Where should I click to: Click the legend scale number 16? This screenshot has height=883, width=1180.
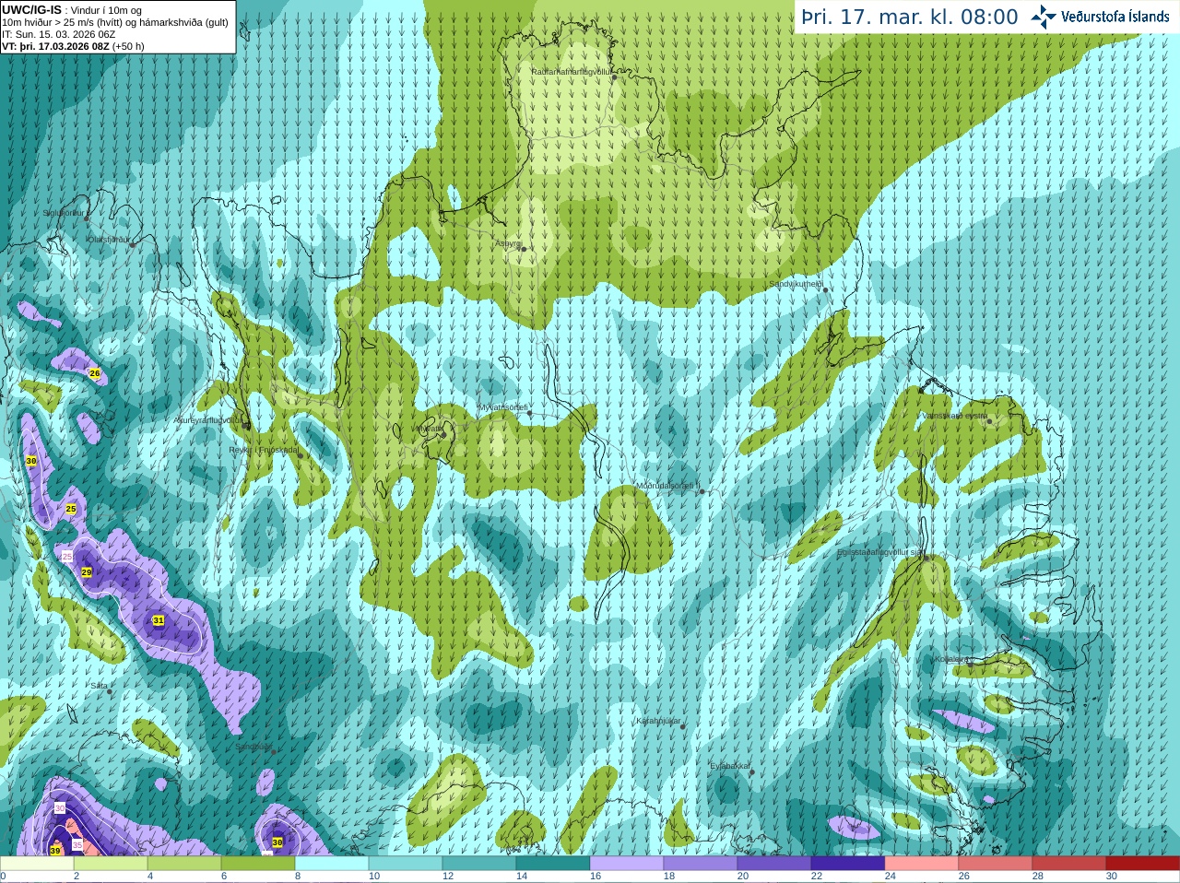tap(596, 877)
